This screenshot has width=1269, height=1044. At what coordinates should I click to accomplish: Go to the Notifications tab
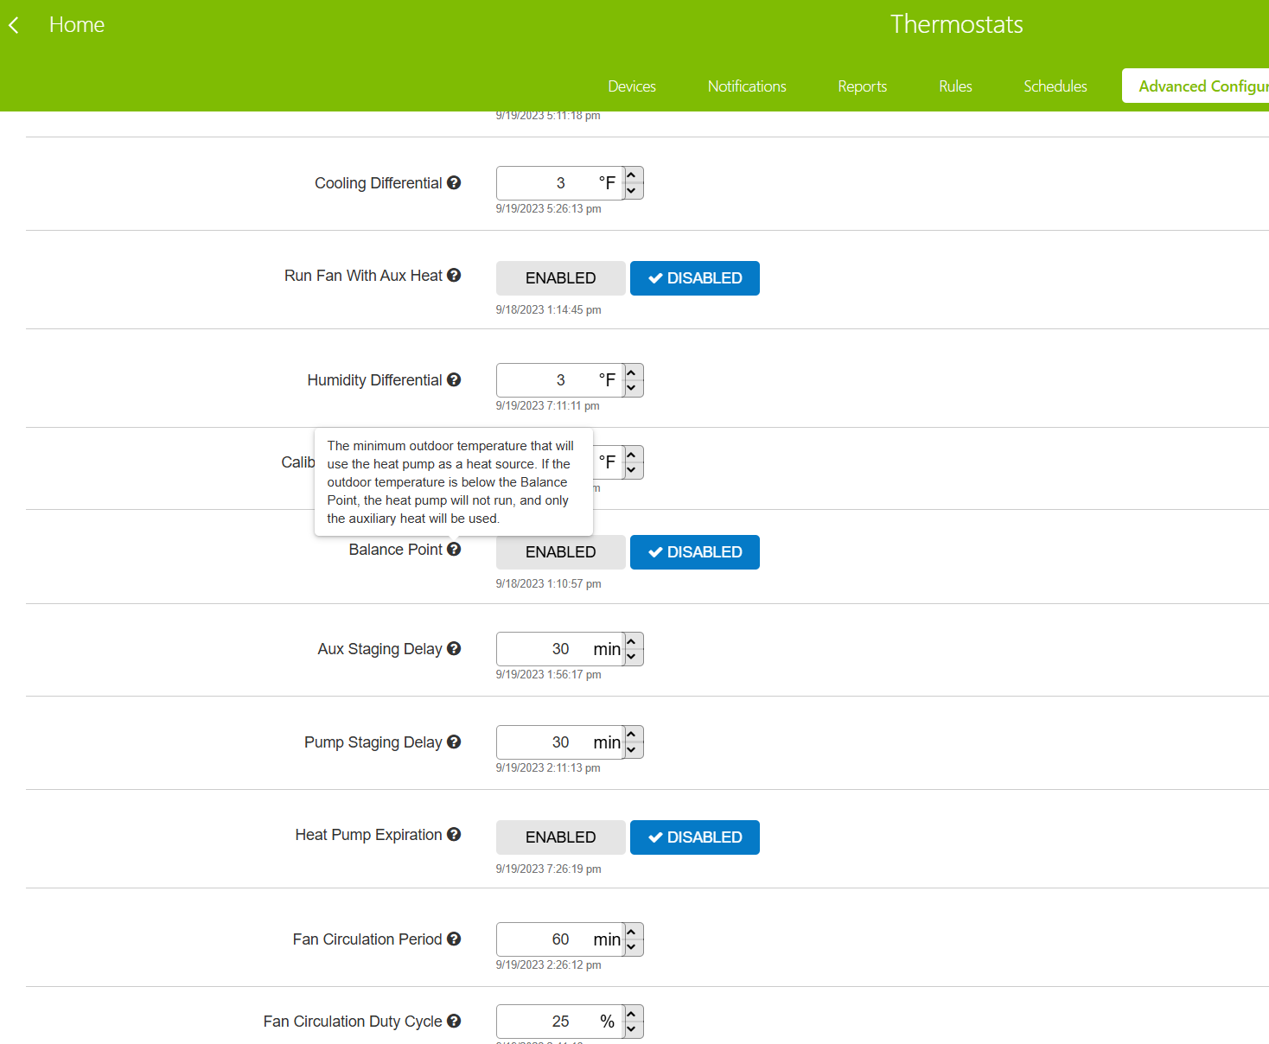[x=747, y=86]
